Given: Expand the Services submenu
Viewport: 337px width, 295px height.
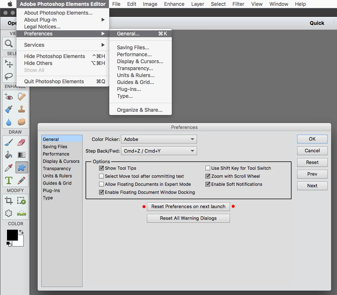Looking at the screenshot, I should coord(63,45).
